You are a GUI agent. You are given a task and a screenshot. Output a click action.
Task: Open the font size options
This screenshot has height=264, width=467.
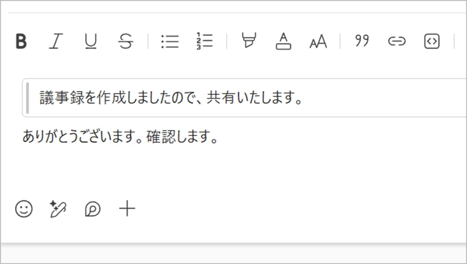(318, 42)
